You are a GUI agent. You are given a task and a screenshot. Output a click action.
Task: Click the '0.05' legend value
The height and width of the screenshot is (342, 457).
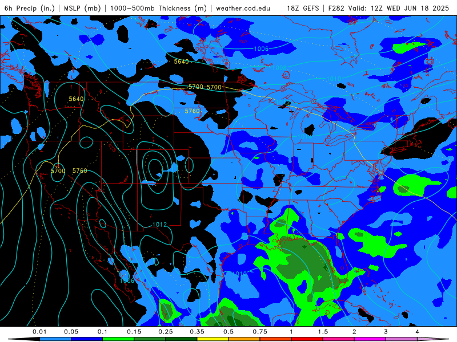71,332
